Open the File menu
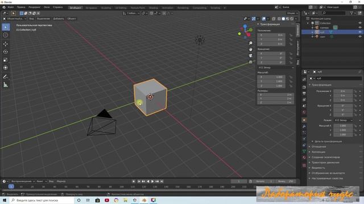This screenshot has width=364, height=204. coord(11,7)
